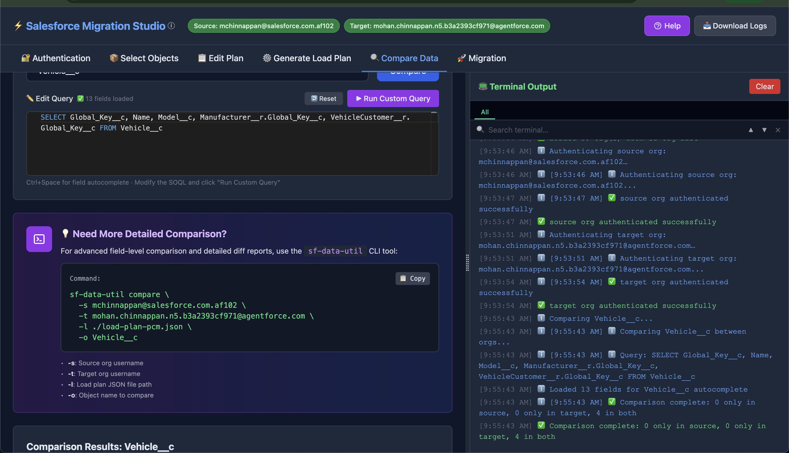Click the '-l ./load-plan-pcm.json' command line

135,327
